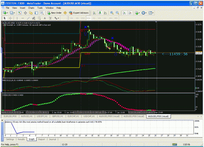Viewport: 204px width, 147px height.
Task: Select the tester Graph tab
Action: point(31,139)
